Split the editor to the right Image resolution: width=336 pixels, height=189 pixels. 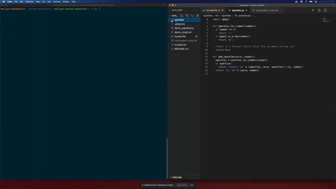click(x=325, y=10)
